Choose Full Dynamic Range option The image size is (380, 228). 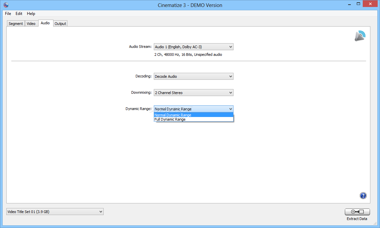tap(193, 119)
